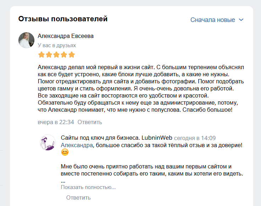Click the fifth rating star
261x206 pixels.
click(x=72, y=55)
